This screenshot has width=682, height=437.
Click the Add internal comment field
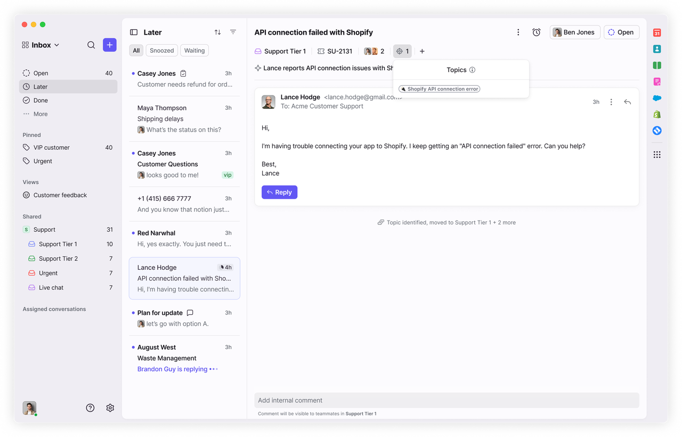(x=446, y=400)
